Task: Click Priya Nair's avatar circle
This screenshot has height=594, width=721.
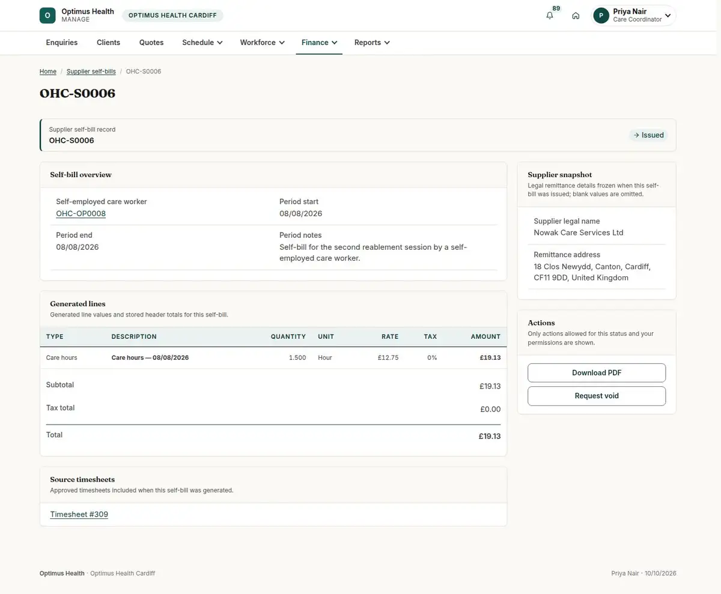Action: [601, 16]
